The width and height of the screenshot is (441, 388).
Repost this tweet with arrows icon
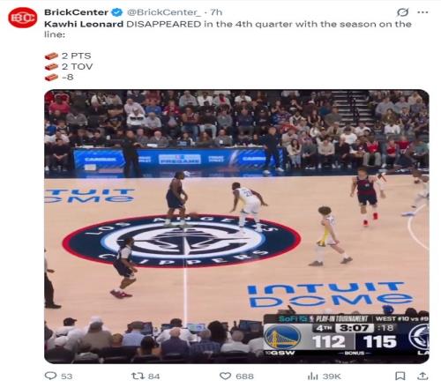(x=137, y=376)
